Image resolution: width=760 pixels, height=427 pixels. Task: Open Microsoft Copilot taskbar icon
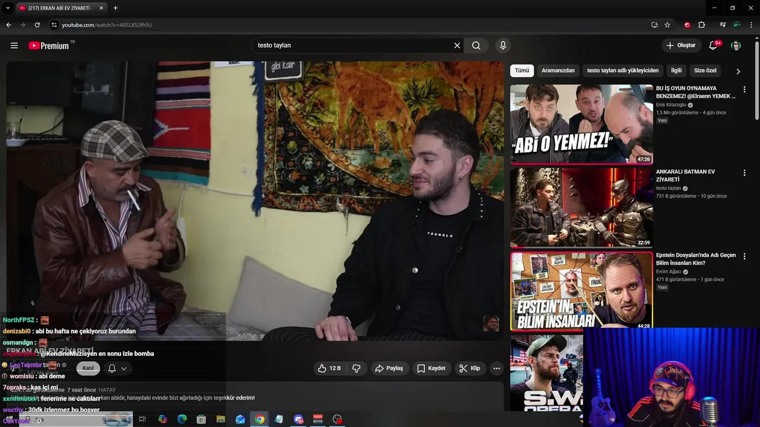162,419
